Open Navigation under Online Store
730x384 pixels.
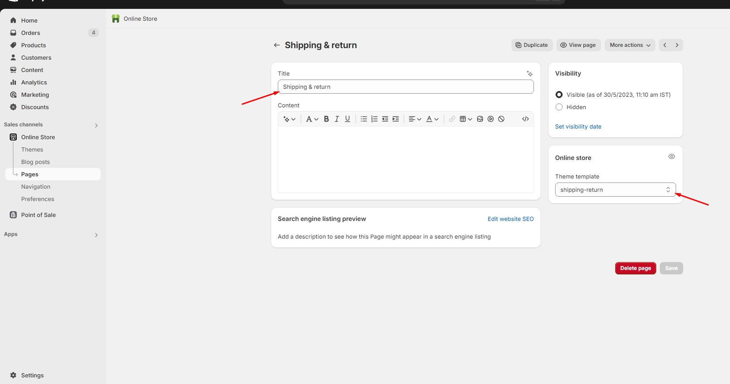(36, 186)
